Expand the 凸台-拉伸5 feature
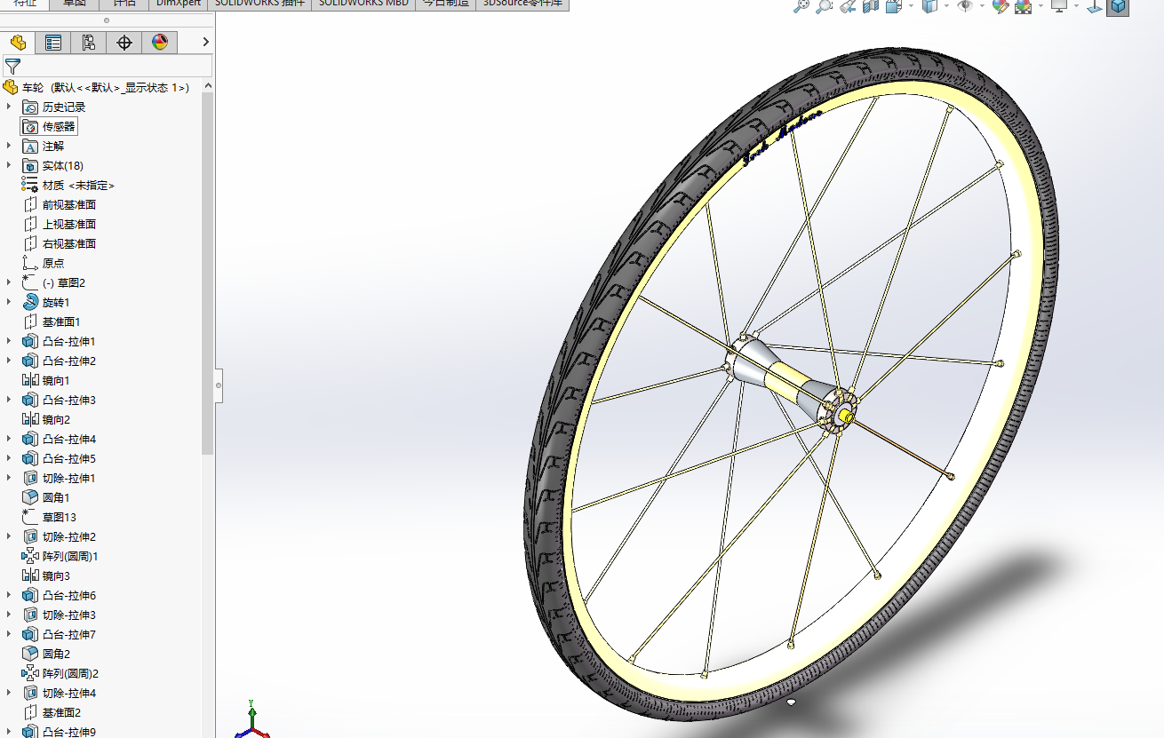 click(10, 459)
